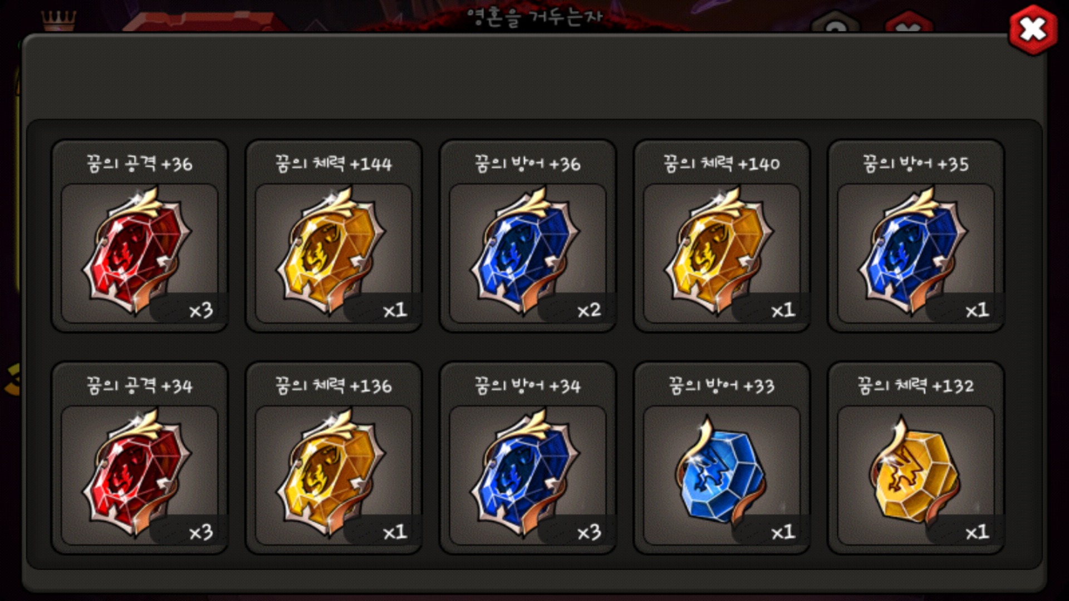The width and height of the screenshot is (1069, 601).
Task: Tap the 꿈의 체력 +132 title label
Action: 916,386
